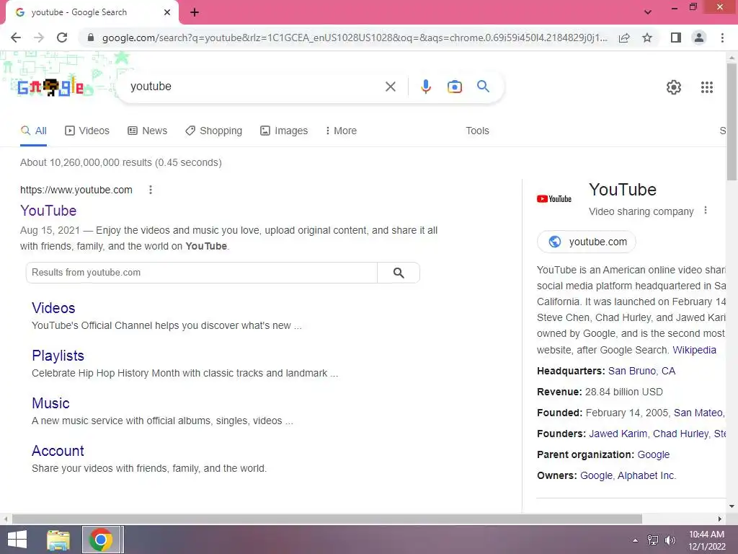738x554 pixels.
Task: Open the taskbar clock and date
Action: (706, 540)
